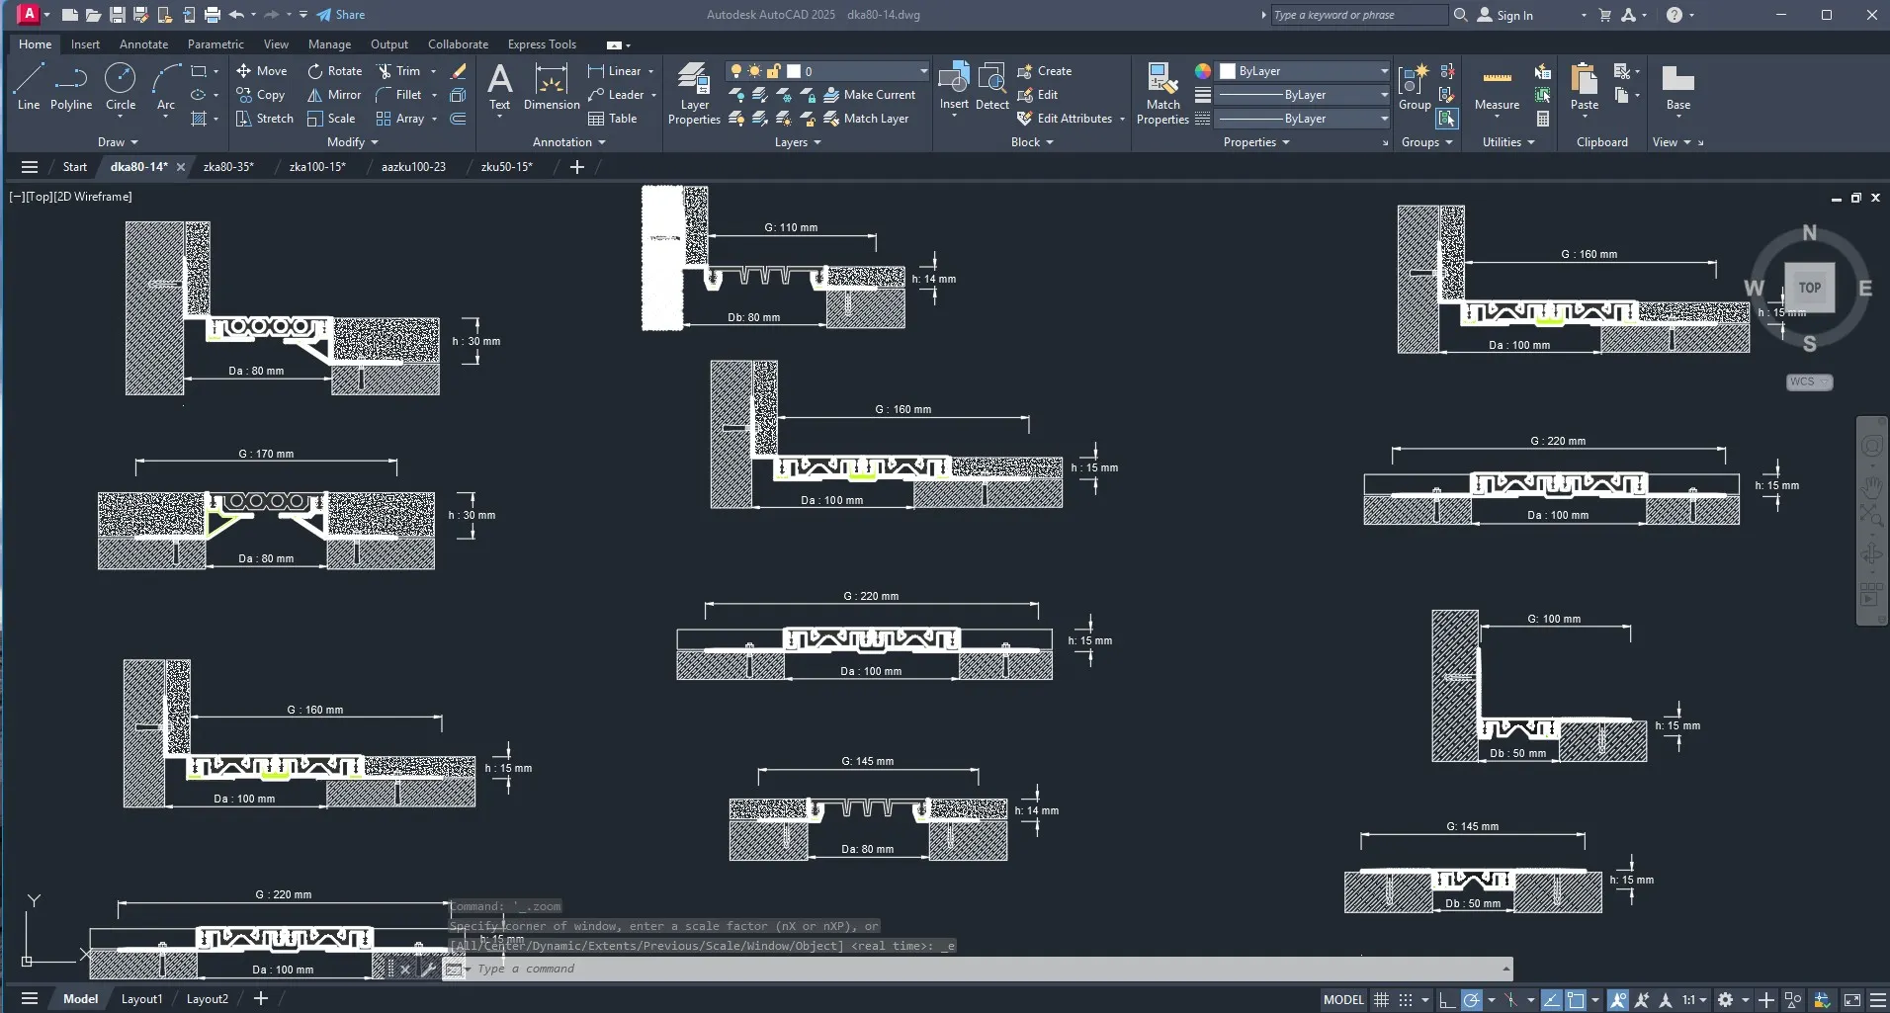
Task: Pick the Scale tool
Action: tap(331, 119)
